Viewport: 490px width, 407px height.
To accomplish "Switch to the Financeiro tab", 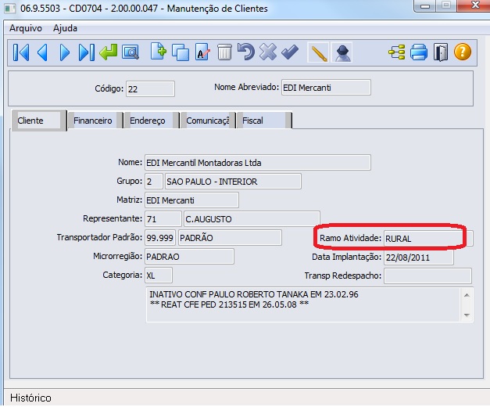I will (95, 121).
